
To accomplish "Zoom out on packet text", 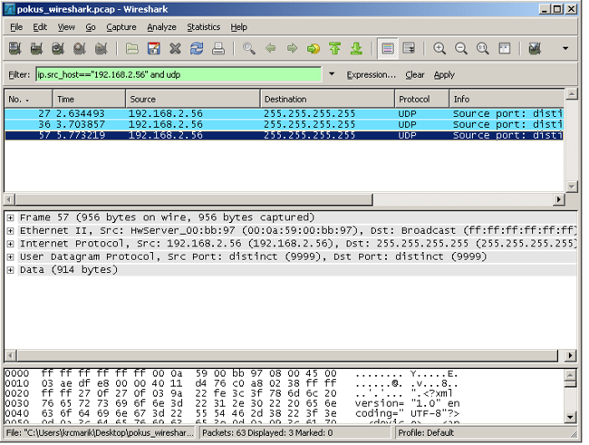I will tap(461, 48).
